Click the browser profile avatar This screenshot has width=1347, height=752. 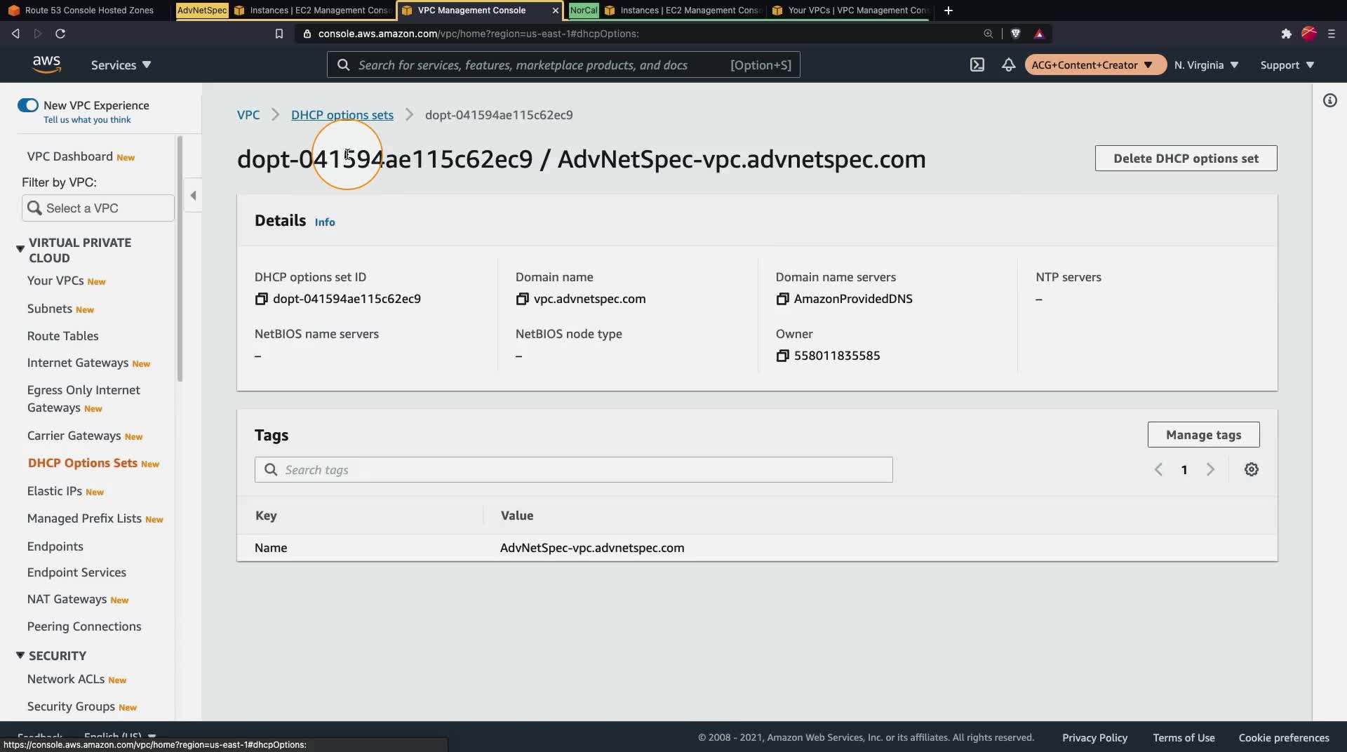tap(1308, 34)
